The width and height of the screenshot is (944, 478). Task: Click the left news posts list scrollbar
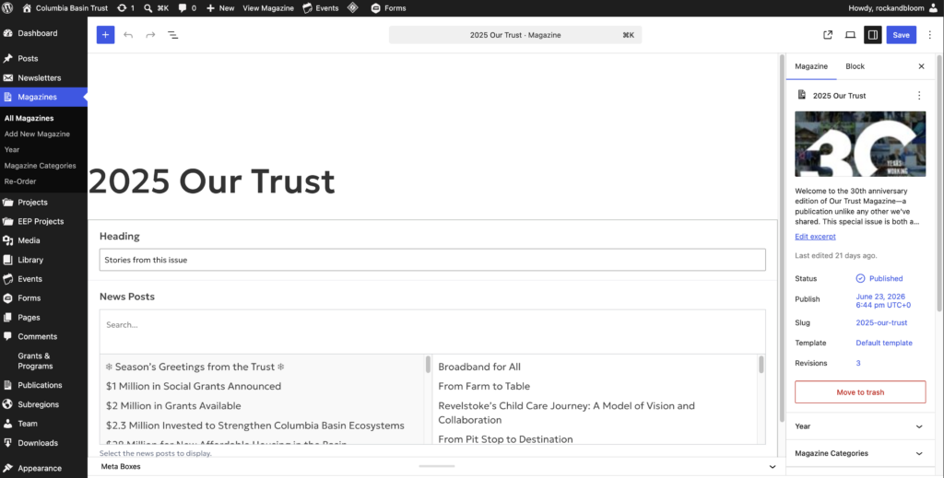click(428, 365)
